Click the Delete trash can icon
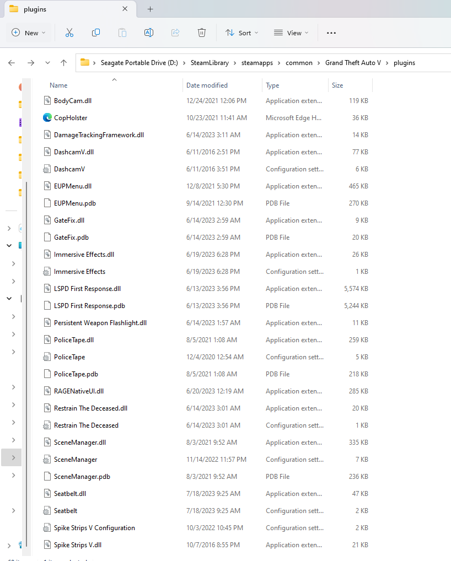The width and height of the screenshot is (451, 561). [x=202, y=33]
